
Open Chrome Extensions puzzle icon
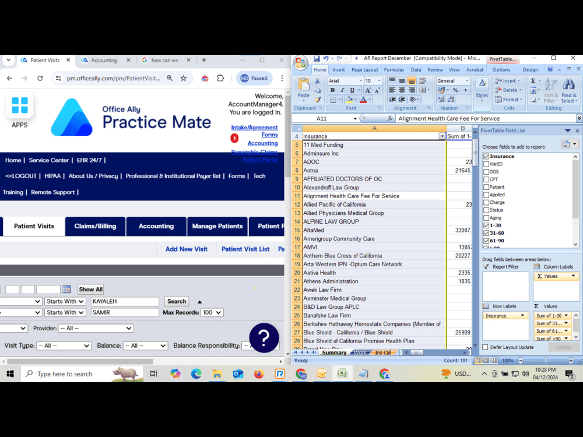220,78
